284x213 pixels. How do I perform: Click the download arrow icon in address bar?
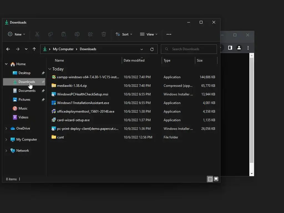[x=45, y=49]
